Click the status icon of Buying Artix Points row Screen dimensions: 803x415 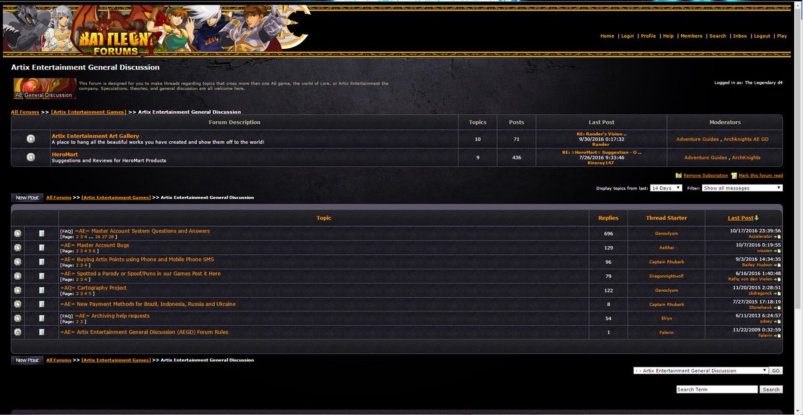click(17, 262)
